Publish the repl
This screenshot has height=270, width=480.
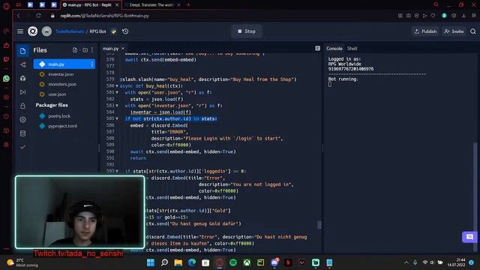(425, 31)
